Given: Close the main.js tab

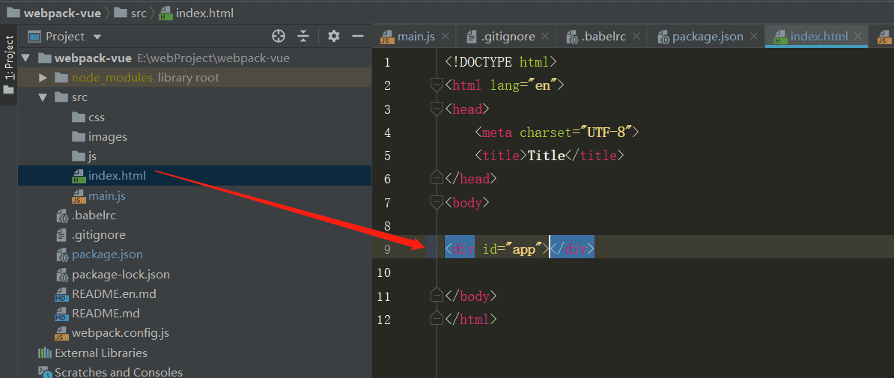Looking at the screenshot, I should (x=446, y=37).
